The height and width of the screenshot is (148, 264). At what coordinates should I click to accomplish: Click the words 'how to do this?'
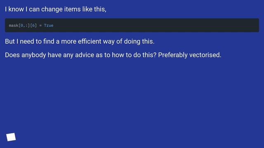pos(134,55)
